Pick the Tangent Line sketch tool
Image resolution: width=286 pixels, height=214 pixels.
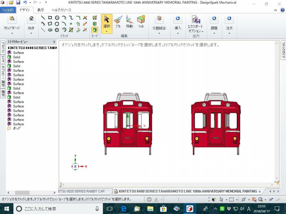pyautogui.click(x=43, y=24)
